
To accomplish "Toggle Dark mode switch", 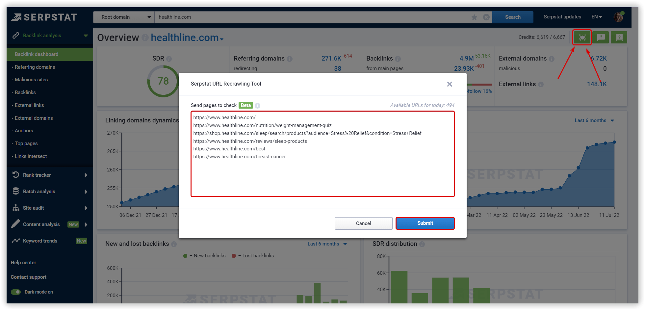I will point(16,292).
